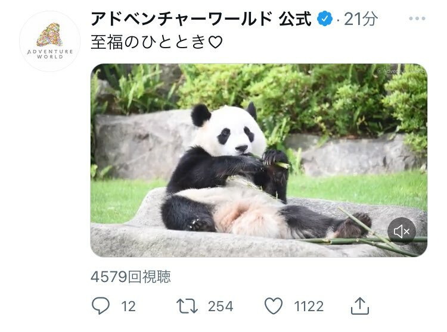Click the reply count 12

click(128, 306)
